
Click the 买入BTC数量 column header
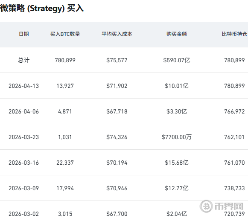65,34
